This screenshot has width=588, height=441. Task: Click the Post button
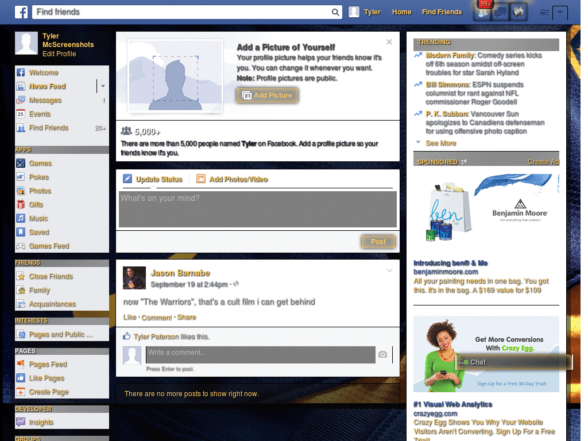coord(378,242)
